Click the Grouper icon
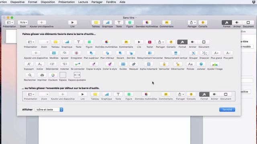257x144 pixels. pyautogui.click(x=194, y=53)
